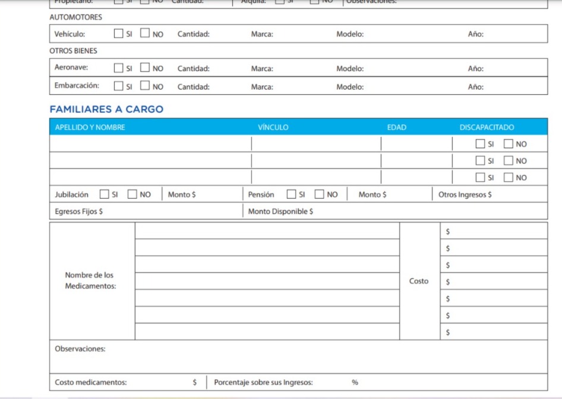562x399 pixels.
Task: Check Discapacitado NO in third family row
Action: [x=509, y=177]
